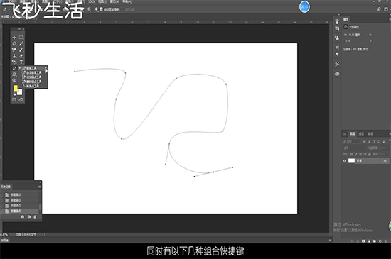Toggle Quick Mask mode icon
The height and width of the screenshot is (259, 391).
click(14, 100)
